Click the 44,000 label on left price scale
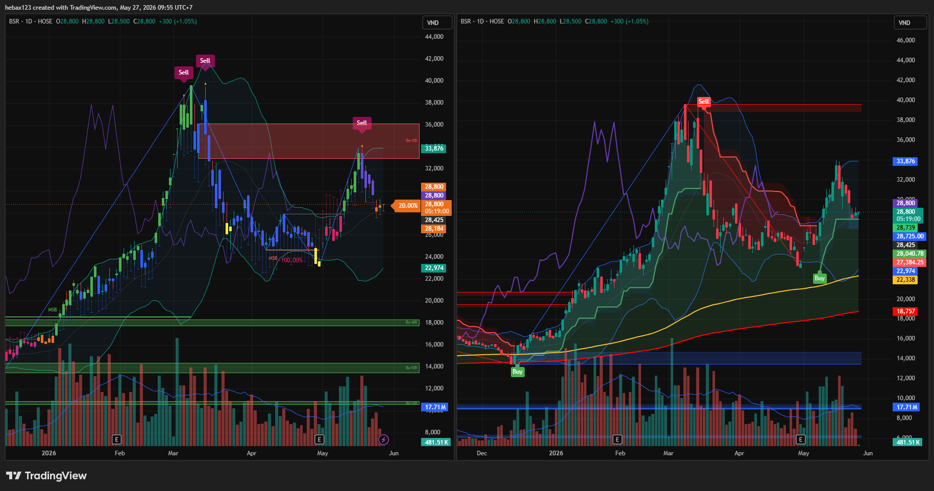The width and height of the screenshot is (934, 491). click(x=434, y=37)
